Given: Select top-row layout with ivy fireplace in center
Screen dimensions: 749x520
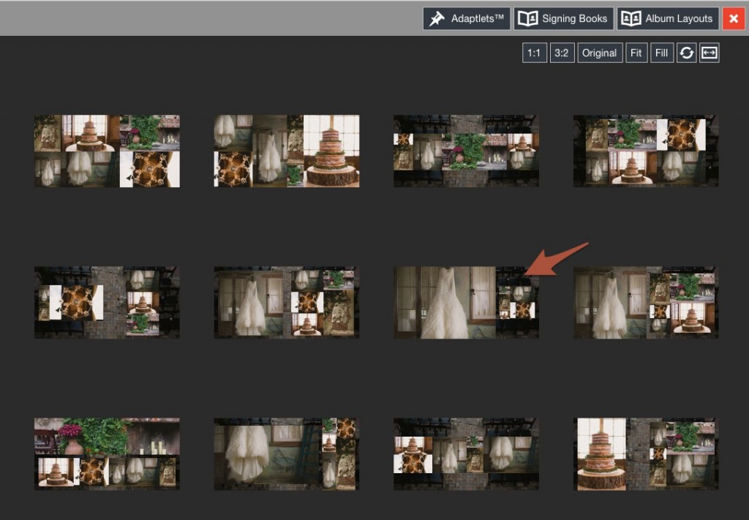Looking at the screenshot, I should point(466,151).
